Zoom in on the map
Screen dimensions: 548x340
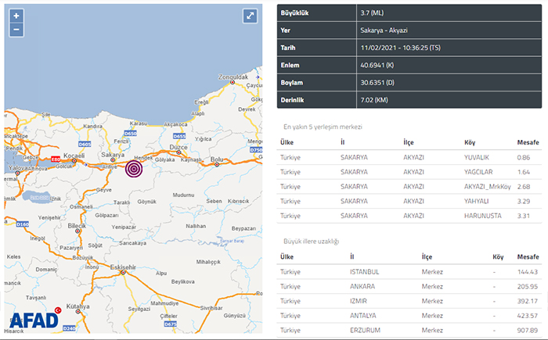tap(17, 16)
